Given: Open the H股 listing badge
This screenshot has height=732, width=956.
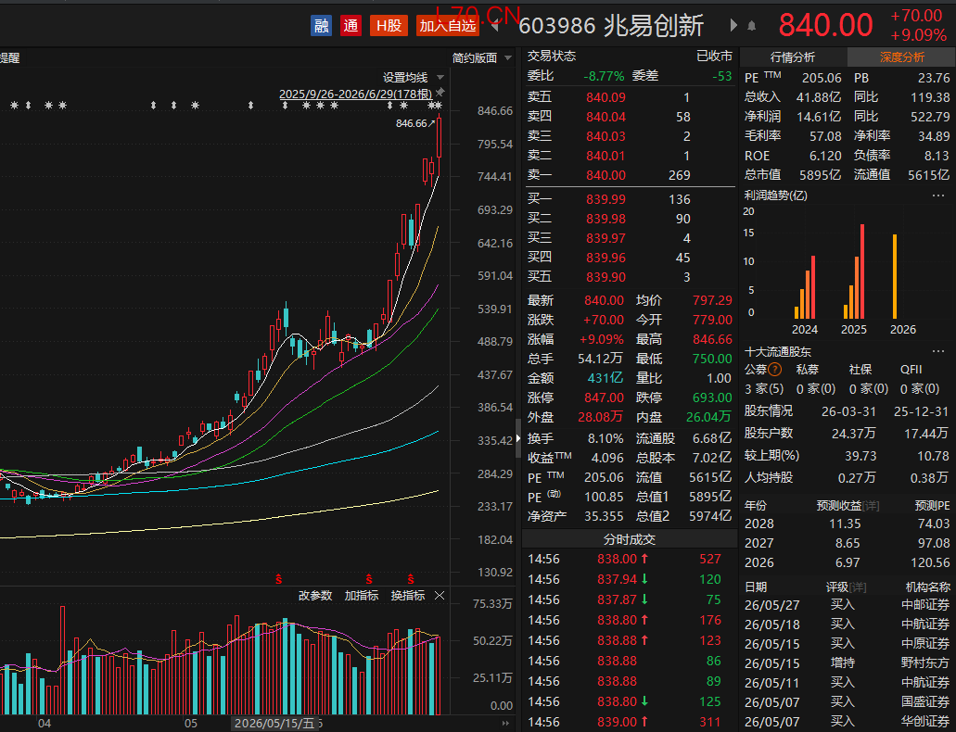Looking at the screenshot, I should [389, 25].
